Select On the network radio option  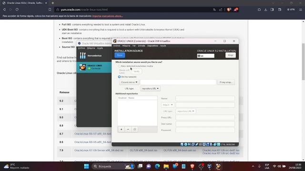[x=119, y=77]
